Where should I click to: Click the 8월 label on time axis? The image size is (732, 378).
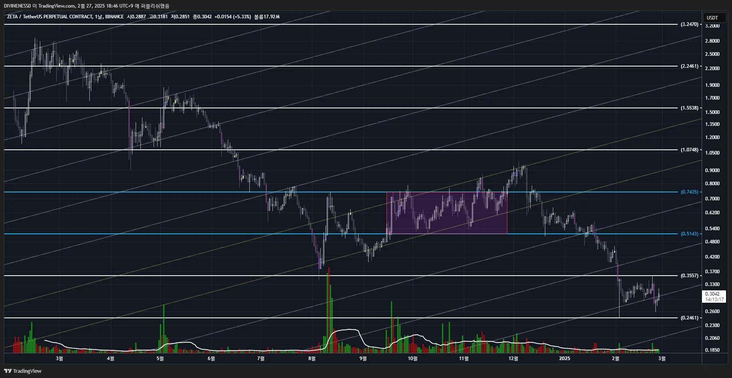pyautogui.click(x=312, y=358)
